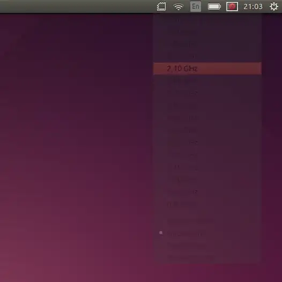Open the Wi-Fi network indicator
The width and height of the screenshot is (282, 282).
[178, 6]
